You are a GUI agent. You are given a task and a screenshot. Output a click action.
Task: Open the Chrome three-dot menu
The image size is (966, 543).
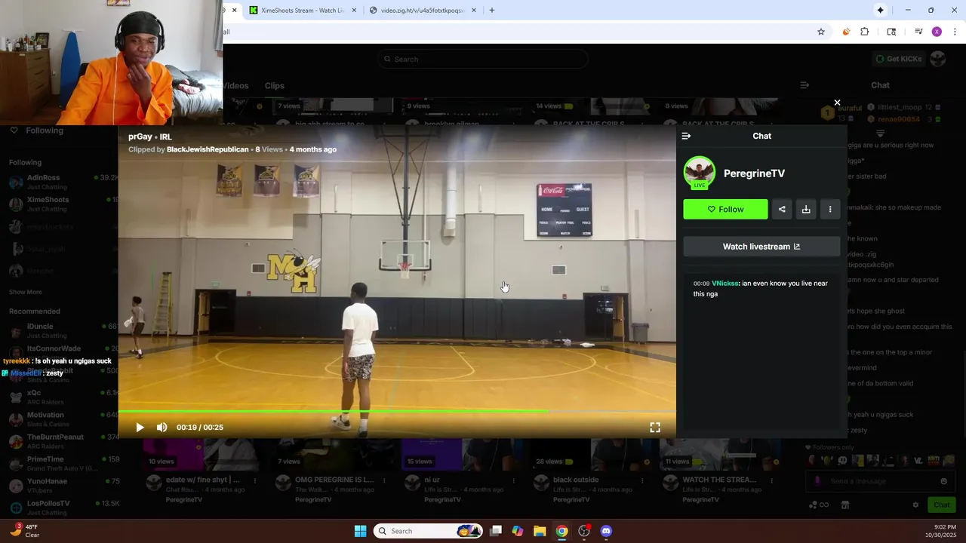click(955, 32)
